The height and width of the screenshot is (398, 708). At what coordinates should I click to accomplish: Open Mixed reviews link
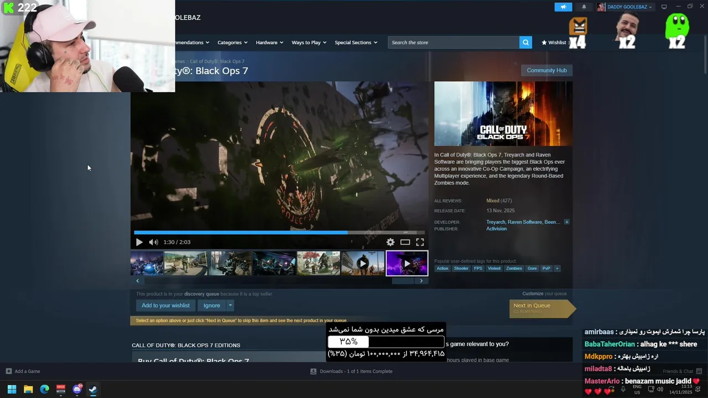click(x=493, y=201)
